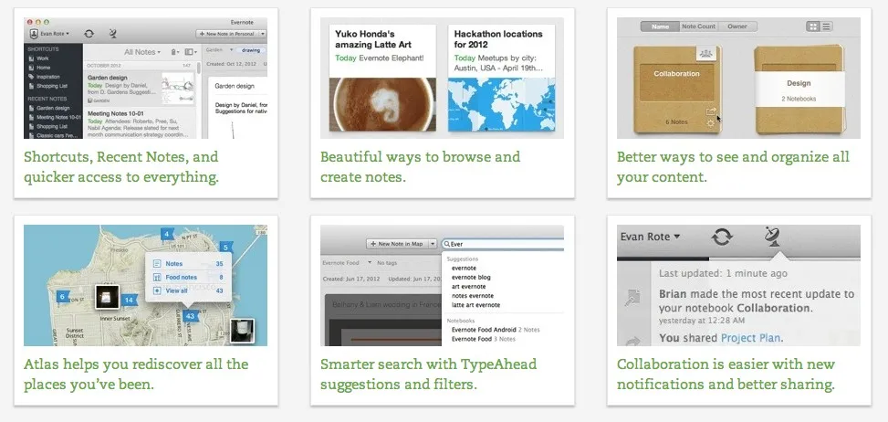Open Evan Rote account menu in Shortcuts card
The image size is (888, 422).
pos(55,34)
